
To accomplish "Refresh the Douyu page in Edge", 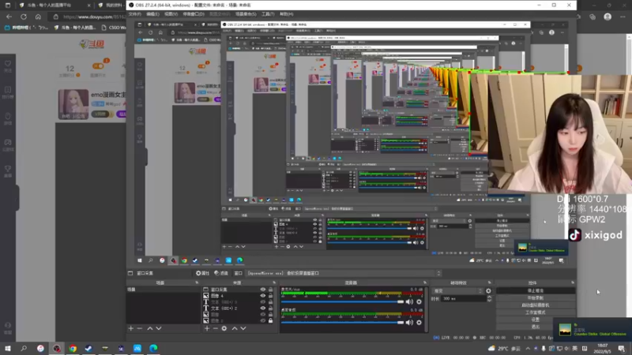I will tap(24, 17).
